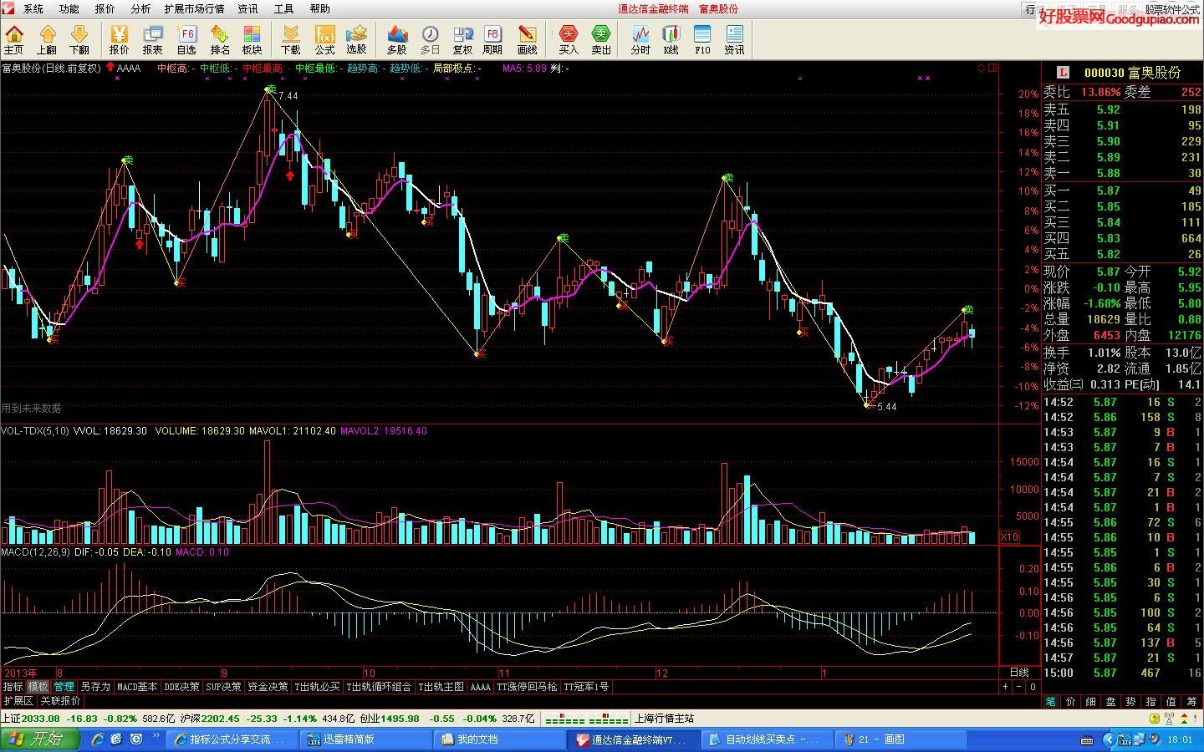Screen dimensions: 1204x752
Task: Open the F10 company info icon
Action: pyautogui.click(x=702, y=39)
